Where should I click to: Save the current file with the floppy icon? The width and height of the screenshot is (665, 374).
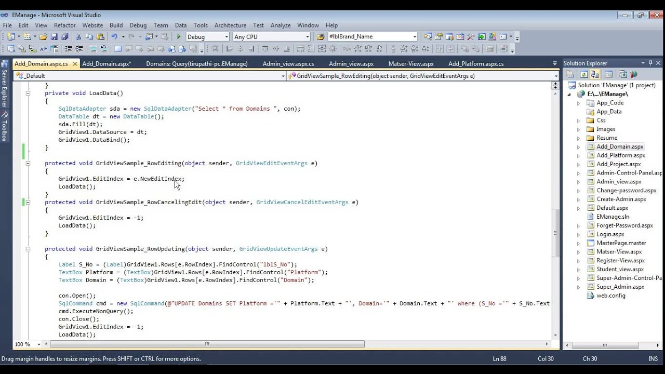tap(55, 37)
